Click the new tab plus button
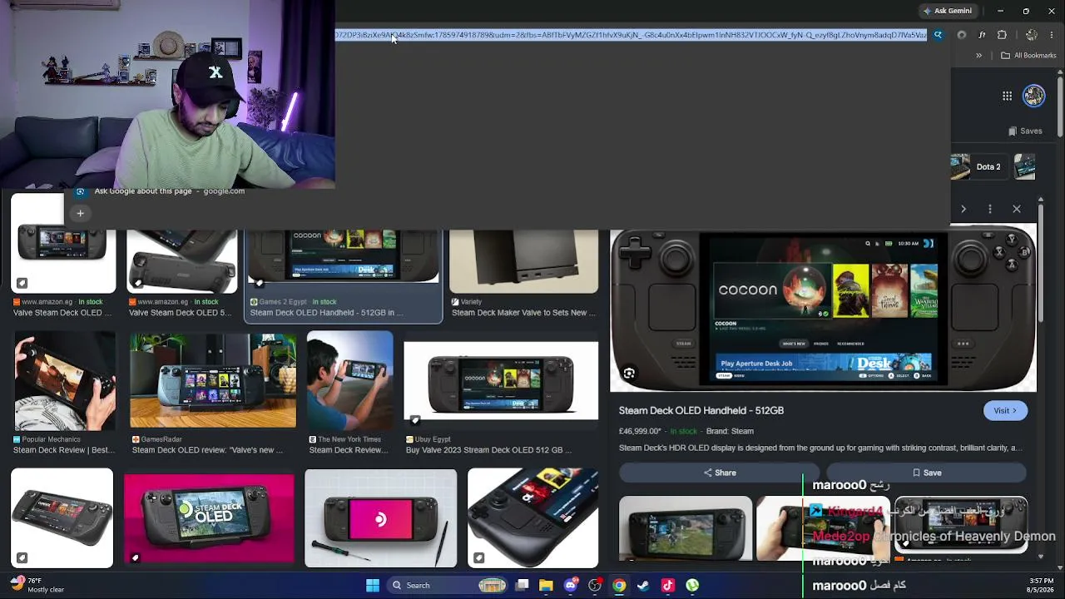 coord(80,214)
